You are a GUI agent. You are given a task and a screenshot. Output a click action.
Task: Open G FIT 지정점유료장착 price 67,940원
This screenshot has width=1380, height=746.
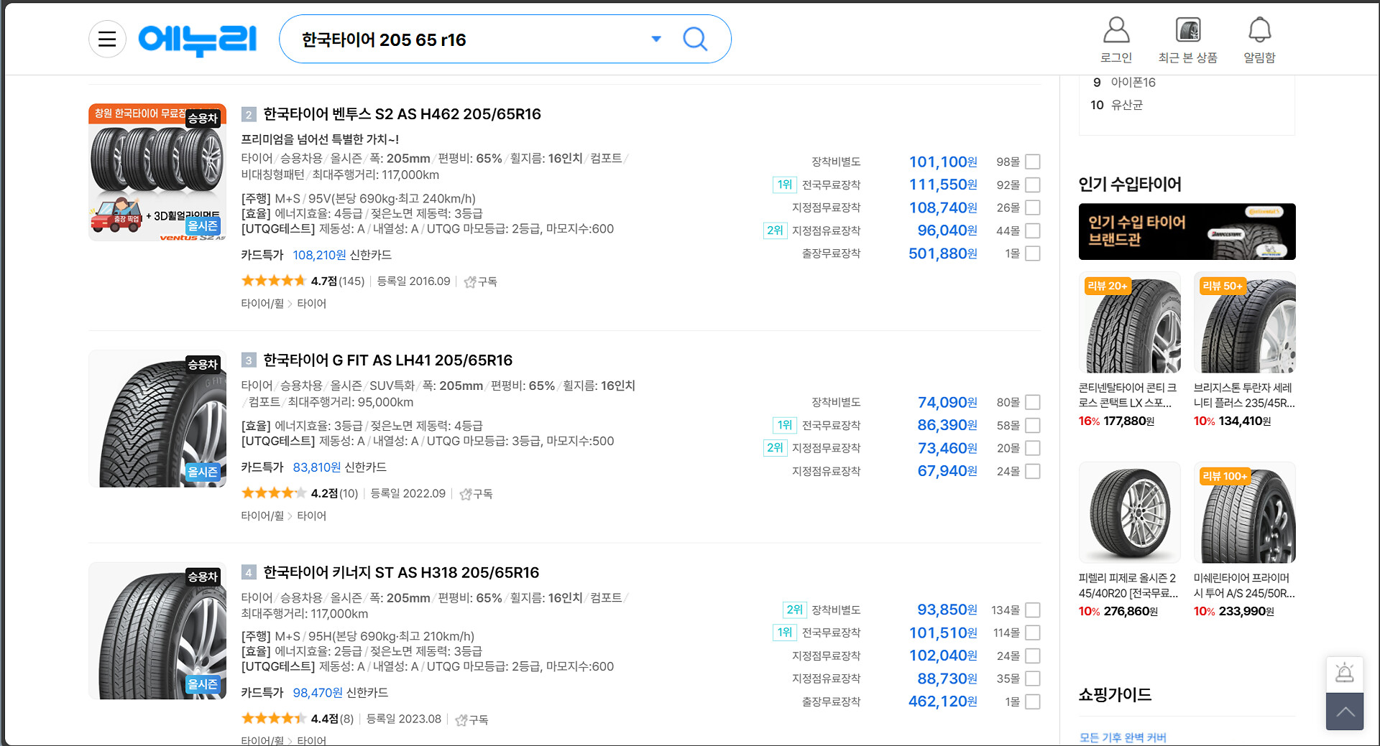947,472
